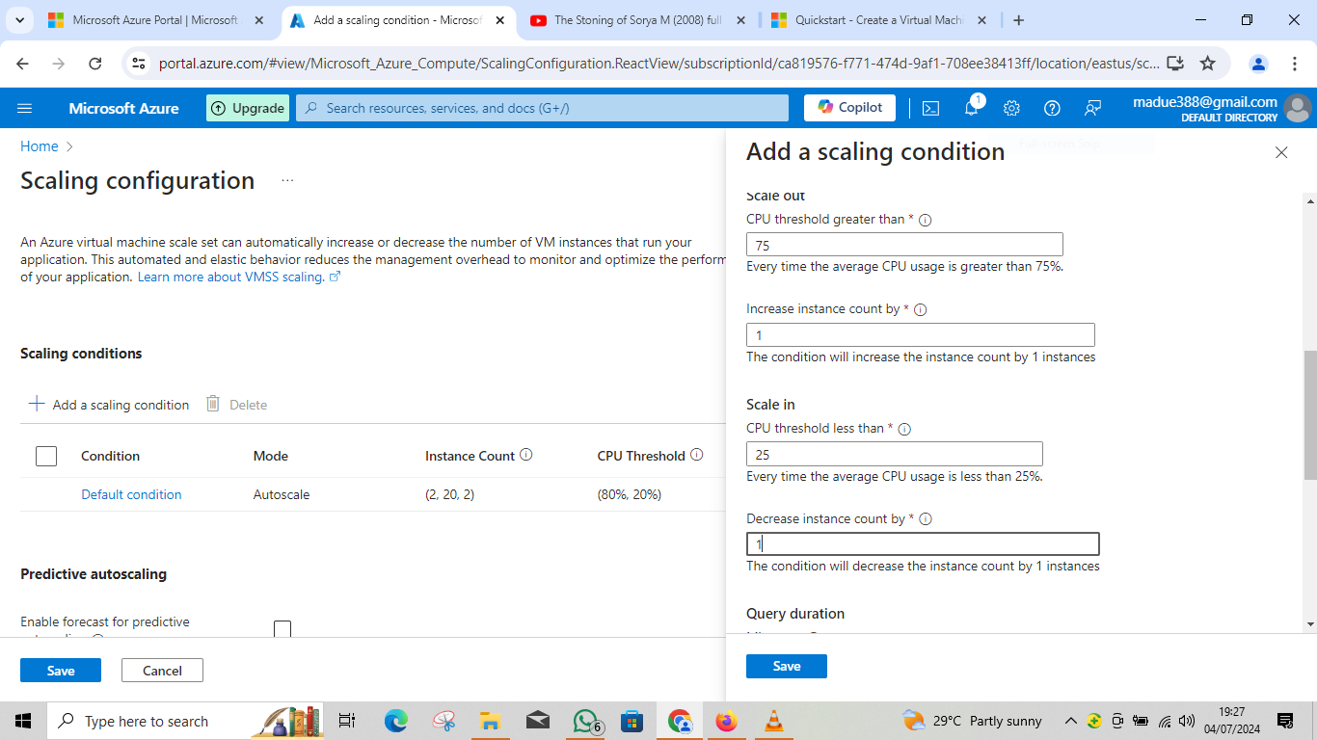Viewport: 1317px width, 740px height.
Task: Open Firefox from the taskbar
Action: 726,721
